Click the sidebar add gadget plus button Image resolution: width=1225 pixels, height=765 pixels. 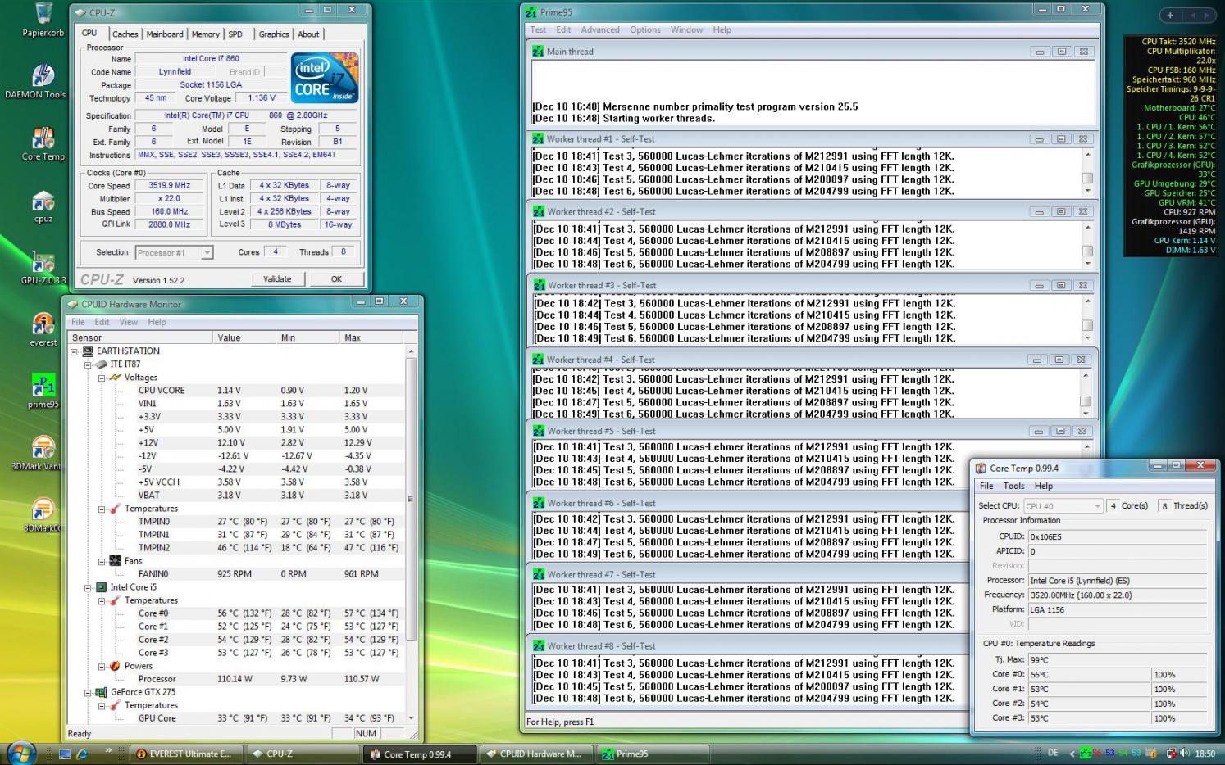(x=1170, y=15)
